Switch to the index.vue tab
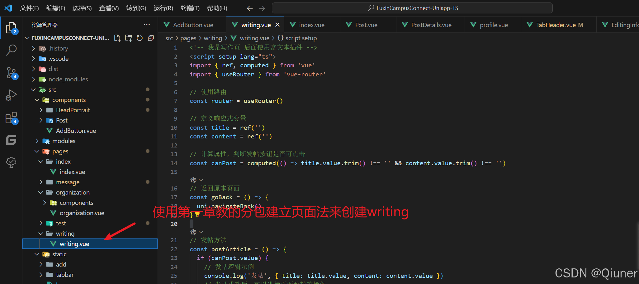This screenshot has height=284, width=639. 311,25
